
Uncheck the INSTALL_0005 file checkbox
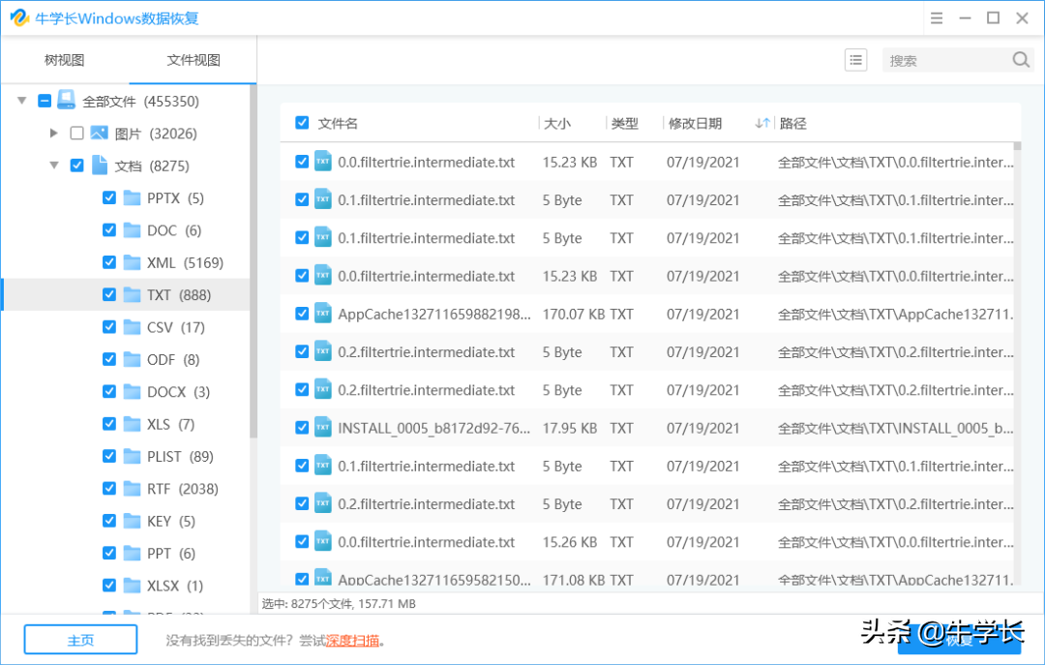point(302,428)
